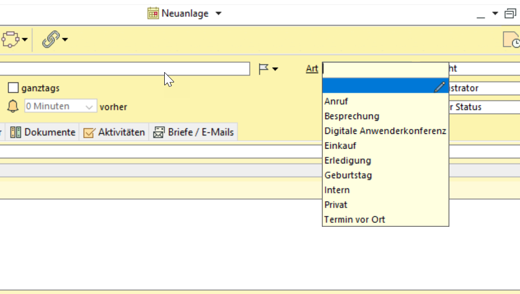Click the underlined Art label link
520x294 pixels.
(x=312, y=69)
